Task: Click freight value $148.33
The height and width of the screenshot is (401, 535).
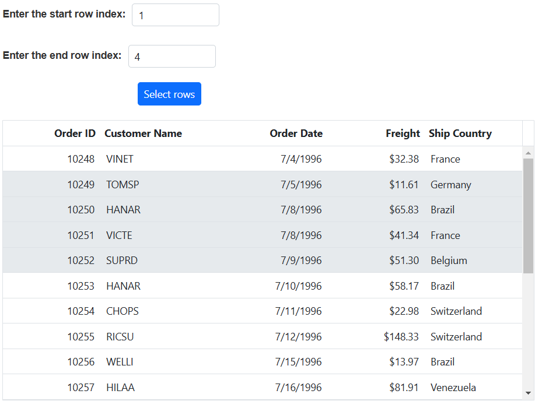Action: pyautogui.click(x=401, y=336)
